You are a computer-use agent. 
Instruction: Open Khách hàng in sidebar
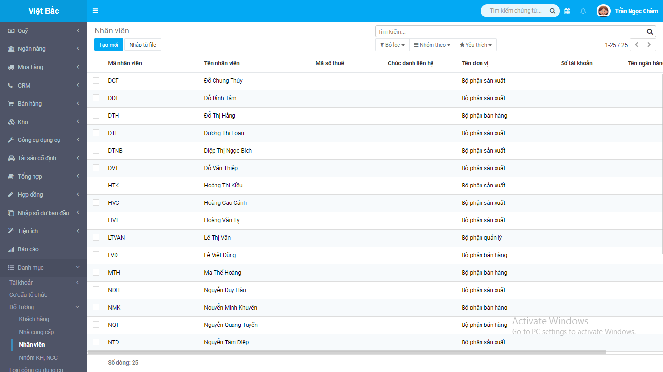34,319
